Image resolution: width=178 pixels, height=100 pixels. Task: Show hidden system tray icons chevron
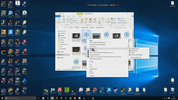(x=162, y=98)
